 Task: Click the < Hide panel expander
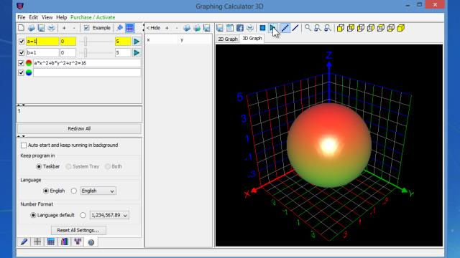(x=153, y=28)
